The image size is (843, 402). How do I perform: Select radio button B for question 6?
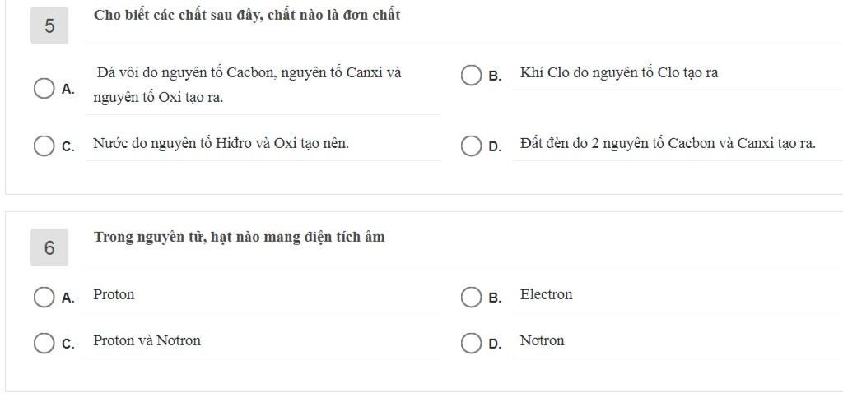(471, 298)
